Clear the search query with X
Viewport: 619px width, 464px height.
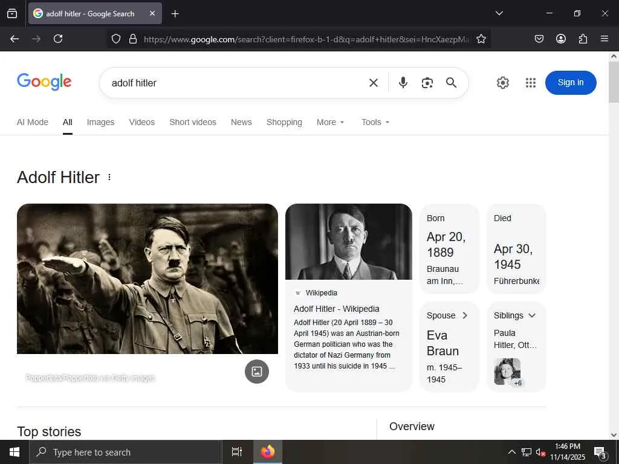coord(373,83)
